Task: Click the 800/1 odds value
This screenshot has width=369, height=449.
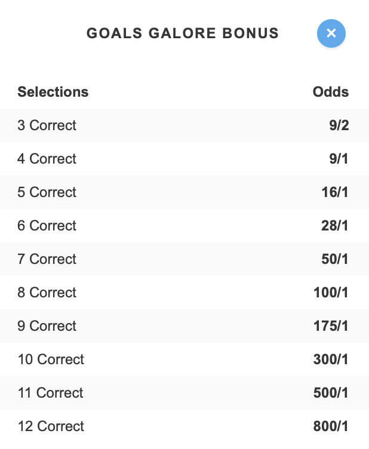Action: coord(331,426)
